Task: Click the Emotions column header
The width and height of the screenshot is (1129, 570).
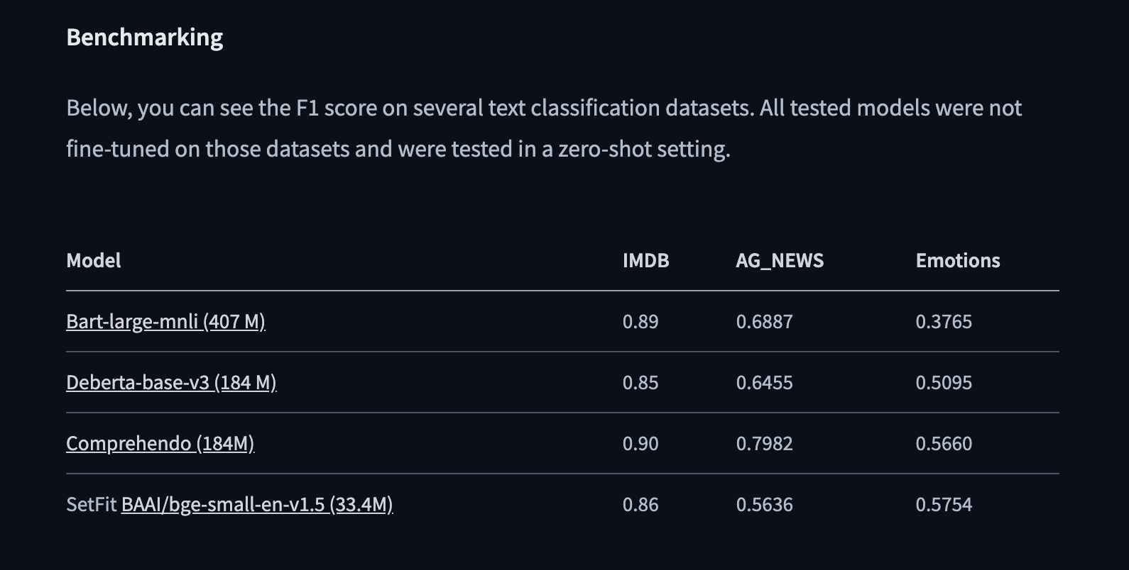Action: (957, 261)
